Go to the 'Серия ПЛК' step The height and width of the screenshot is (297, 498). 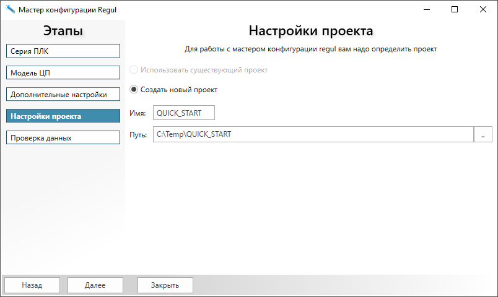click(63, 51)
